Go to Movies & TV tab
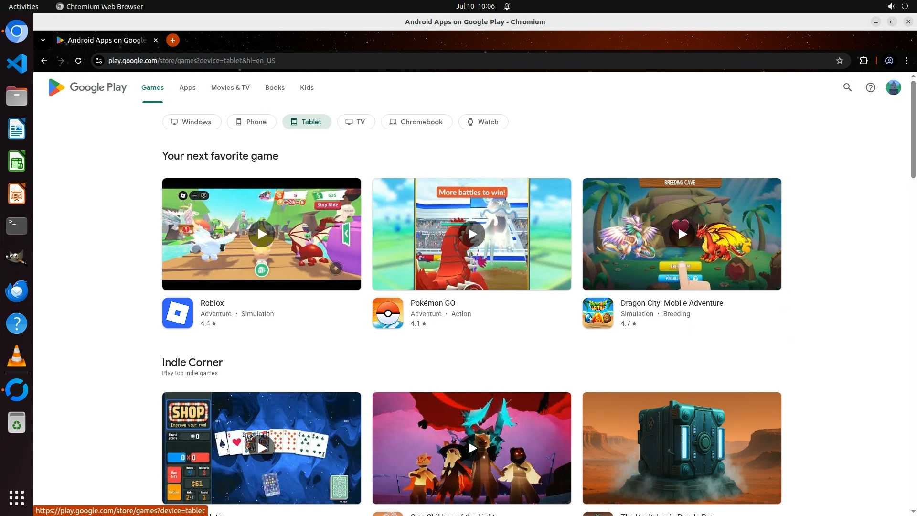This screenshot has height=516, width=917. pyautogui.click(x=230, y=87)
